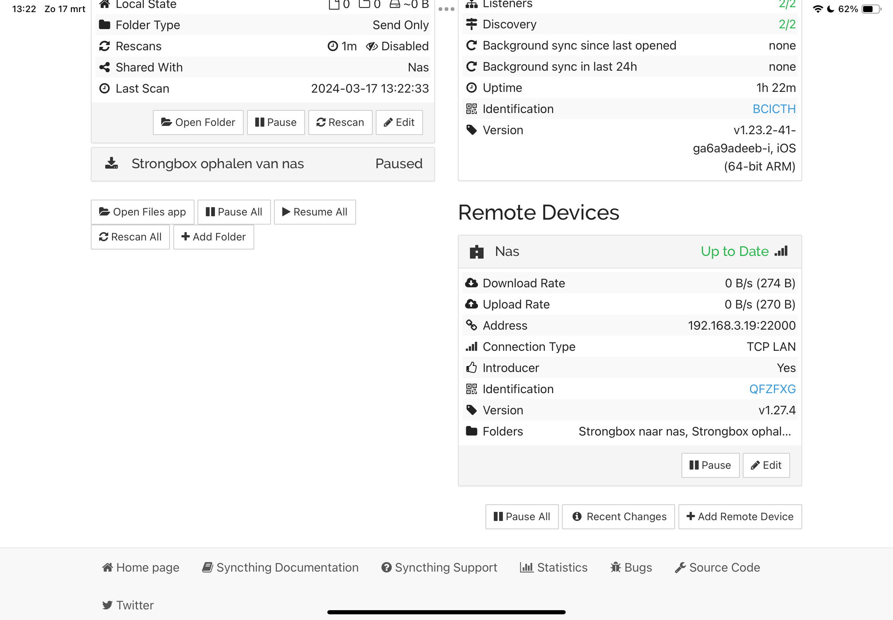This screenshot has height=620, width=893.
Task: Click the Download Rate cloud icon
Action: 471,283
